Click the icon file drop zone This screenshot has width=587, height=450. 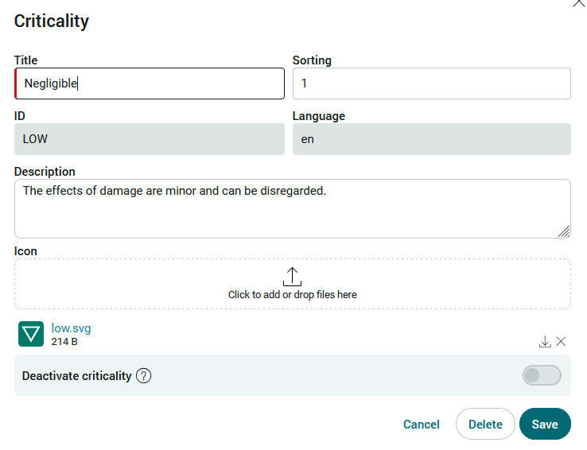pyautogui.click(x=293, y=284)
